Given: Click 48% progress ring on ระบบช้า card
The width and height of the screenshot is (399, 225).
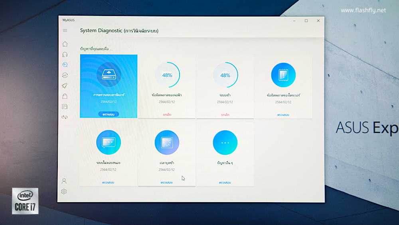Looking at the screenshot, I should pos(225,75).
